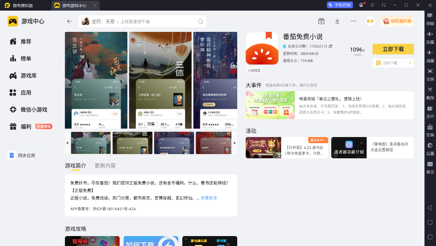Show next thumbnails with right arrow
The width and height of the screenshot is (436, 246).
[235, 143]
